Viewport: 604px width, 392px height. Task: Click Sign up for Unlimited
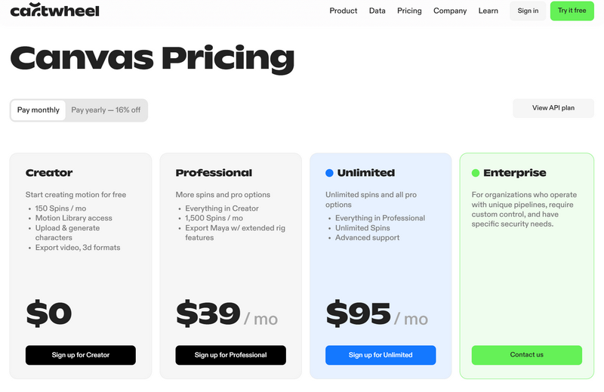[381, 355]
